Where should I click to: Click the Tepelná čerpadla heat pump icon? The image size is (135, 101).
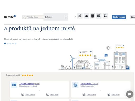[x=14, y=85]
